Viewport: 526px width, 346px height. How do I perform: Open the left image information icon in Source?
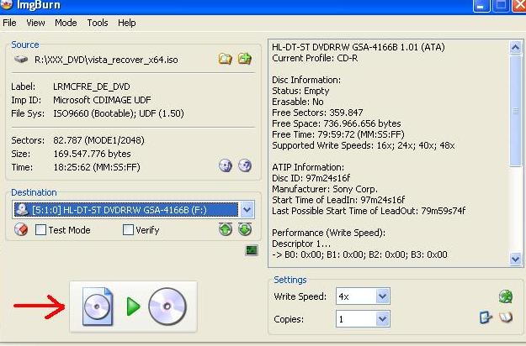click(226, 165)
